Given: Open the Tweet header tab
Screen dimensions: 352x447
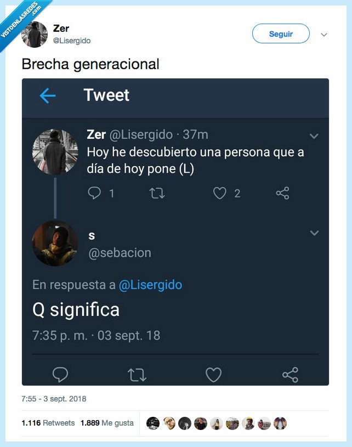Looking at the screenshot, I should (107, 95).
